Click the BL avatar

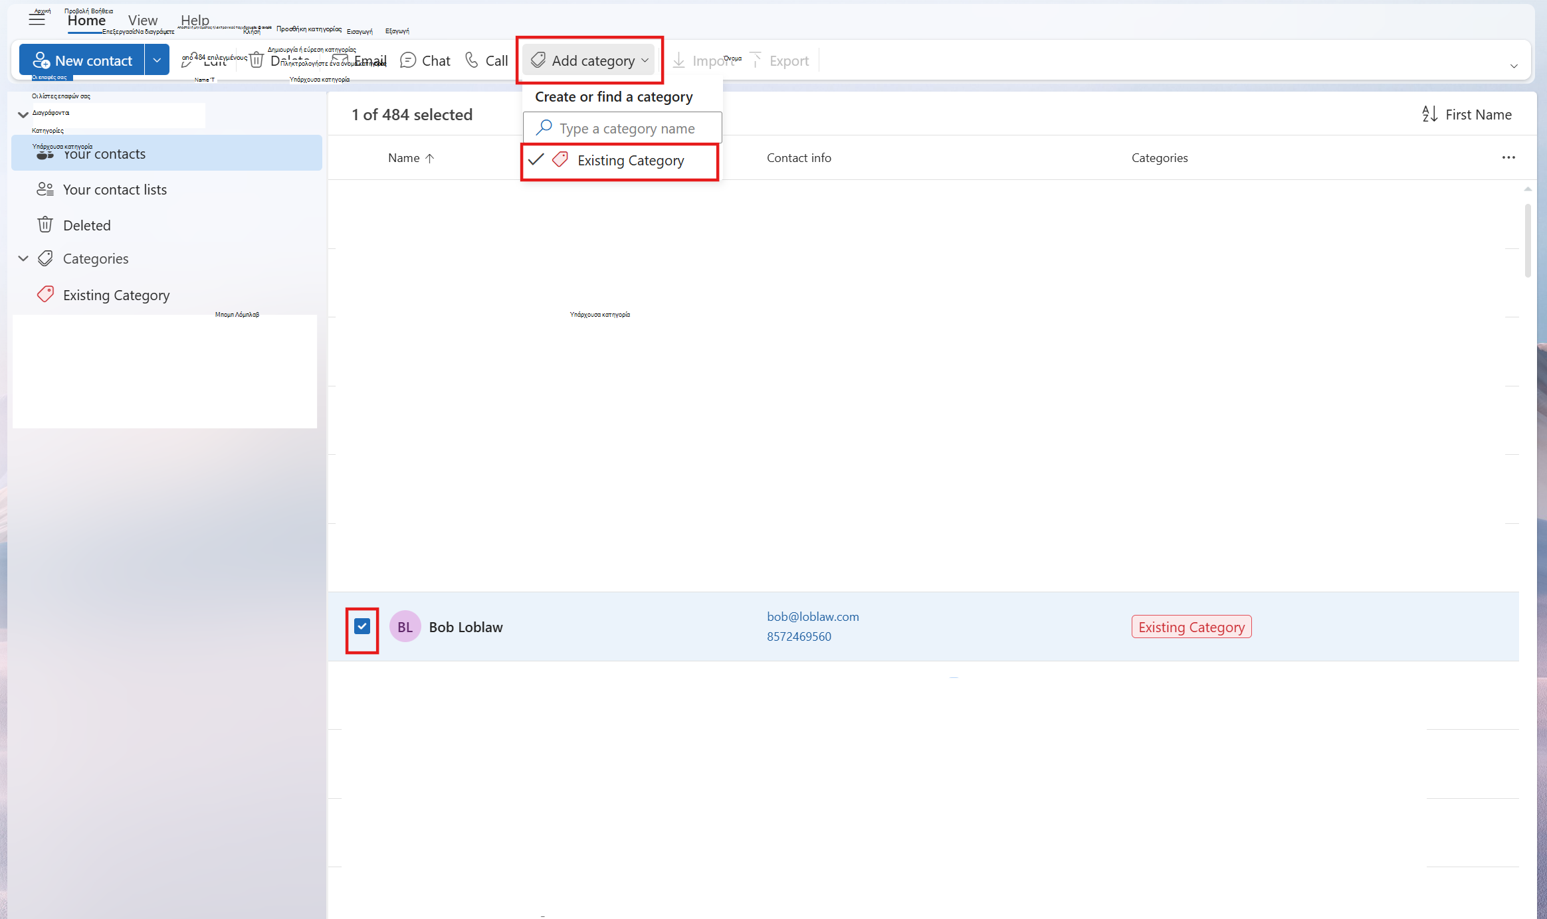(x=405, y=627)
